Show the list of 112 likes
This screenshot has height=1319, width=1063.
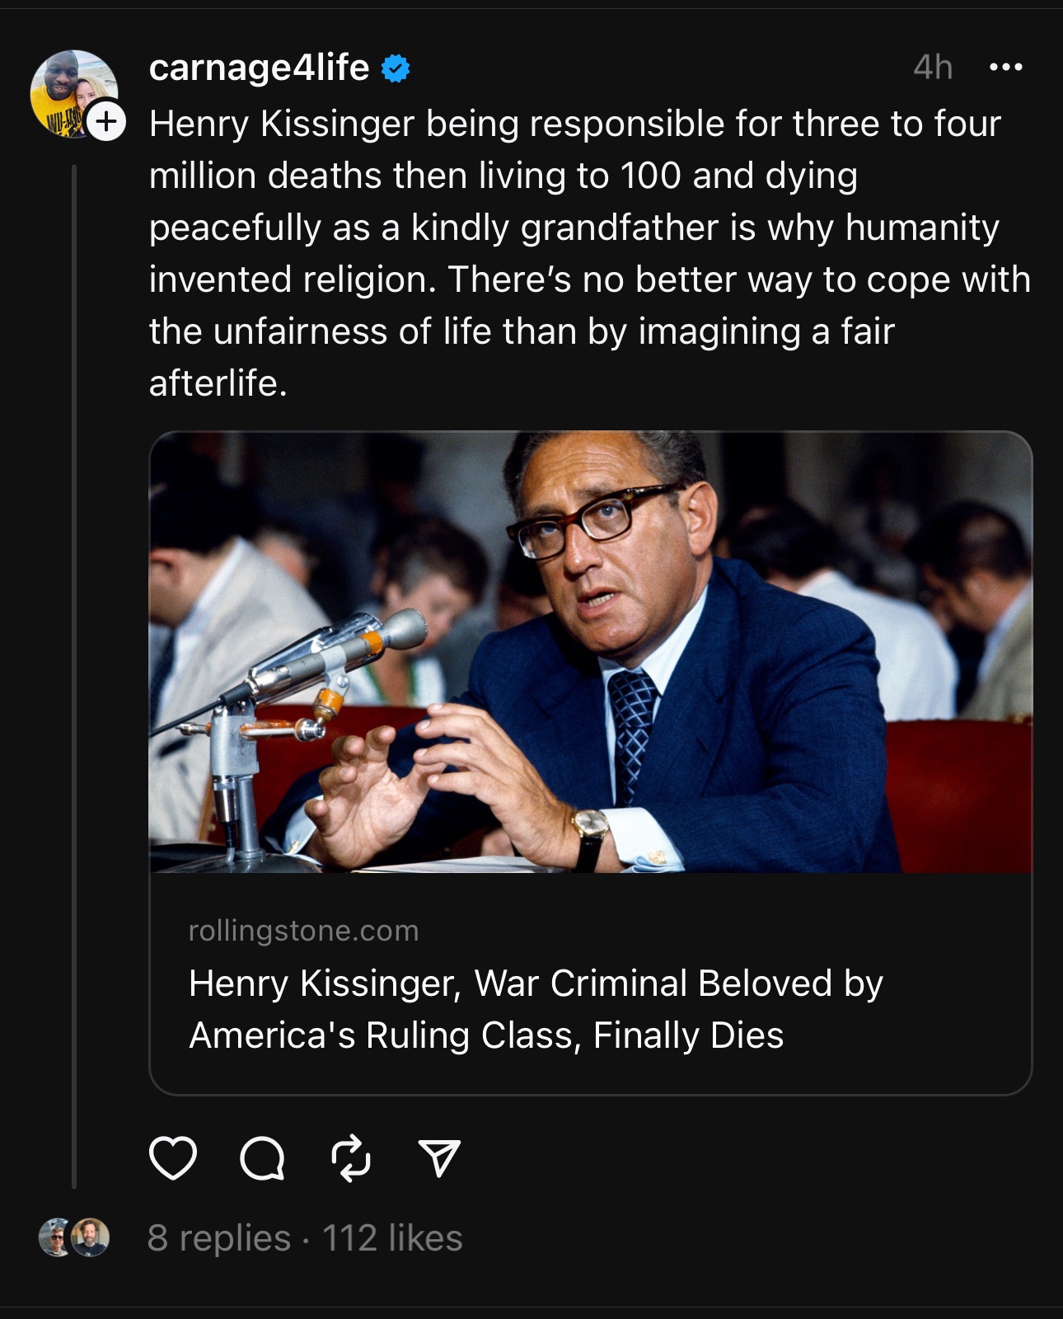click(x=392, y=1238)
